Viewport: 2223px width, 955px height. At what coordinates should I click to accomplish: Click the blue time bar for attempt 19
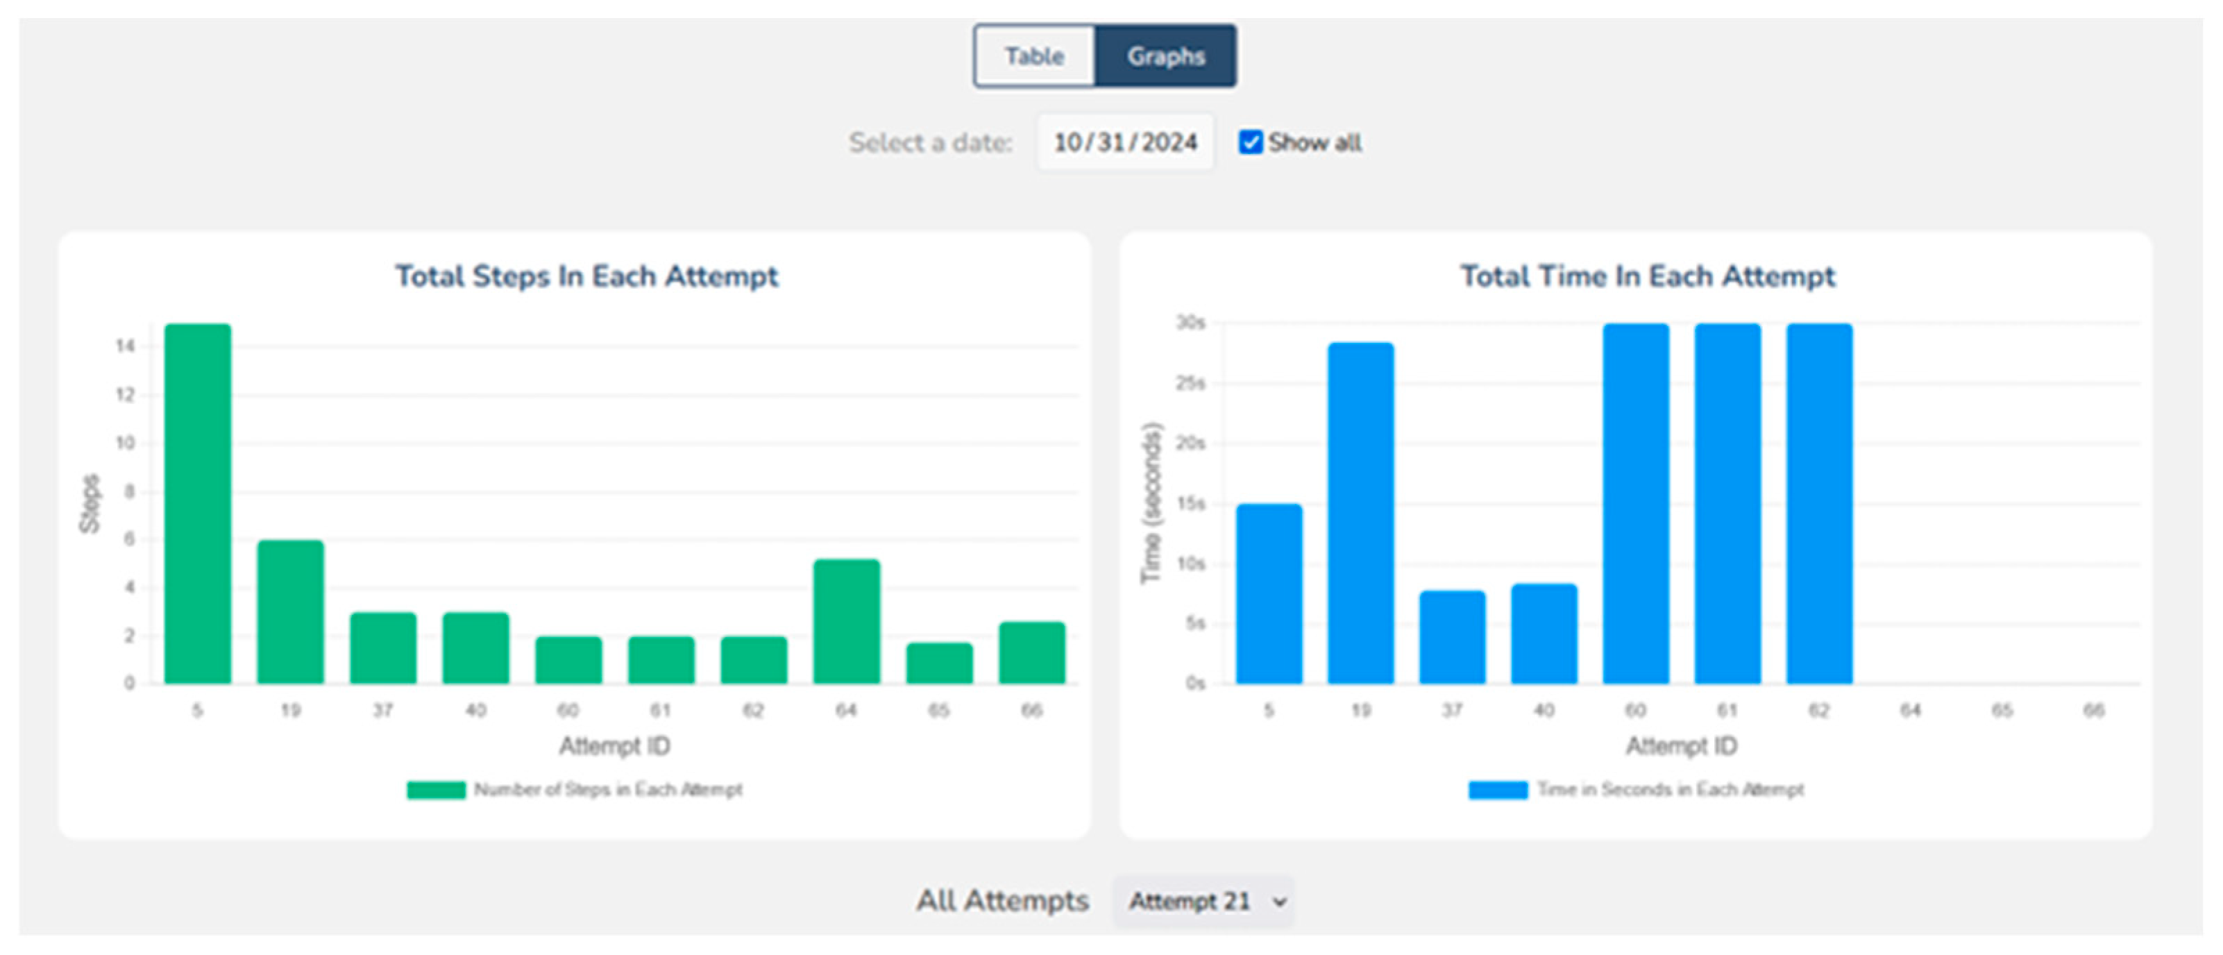(1361, 514)
